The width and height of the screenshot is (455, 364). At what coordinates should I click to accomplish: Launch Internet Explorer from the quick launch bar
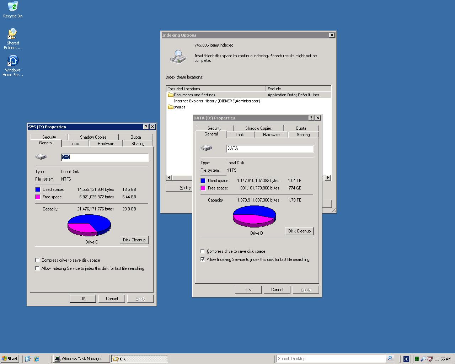pyautogui.click(x=37, y=359)
